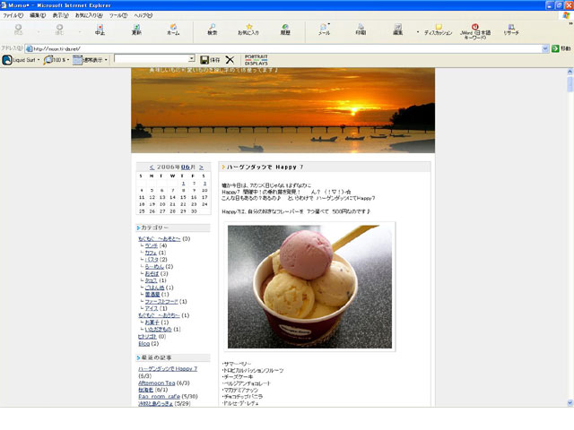Click the Mail (メール) toolbar icon

pos(323,27)
